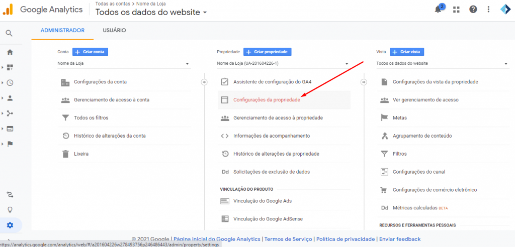The height and width of the screenshot is (247, 515).
Task: Open Configurações da propriedade
Action: point(284,100)
